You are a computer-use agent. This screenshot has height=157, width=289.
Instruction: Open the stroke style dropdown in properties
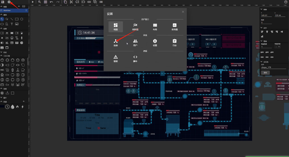click(x=277, y=47)
